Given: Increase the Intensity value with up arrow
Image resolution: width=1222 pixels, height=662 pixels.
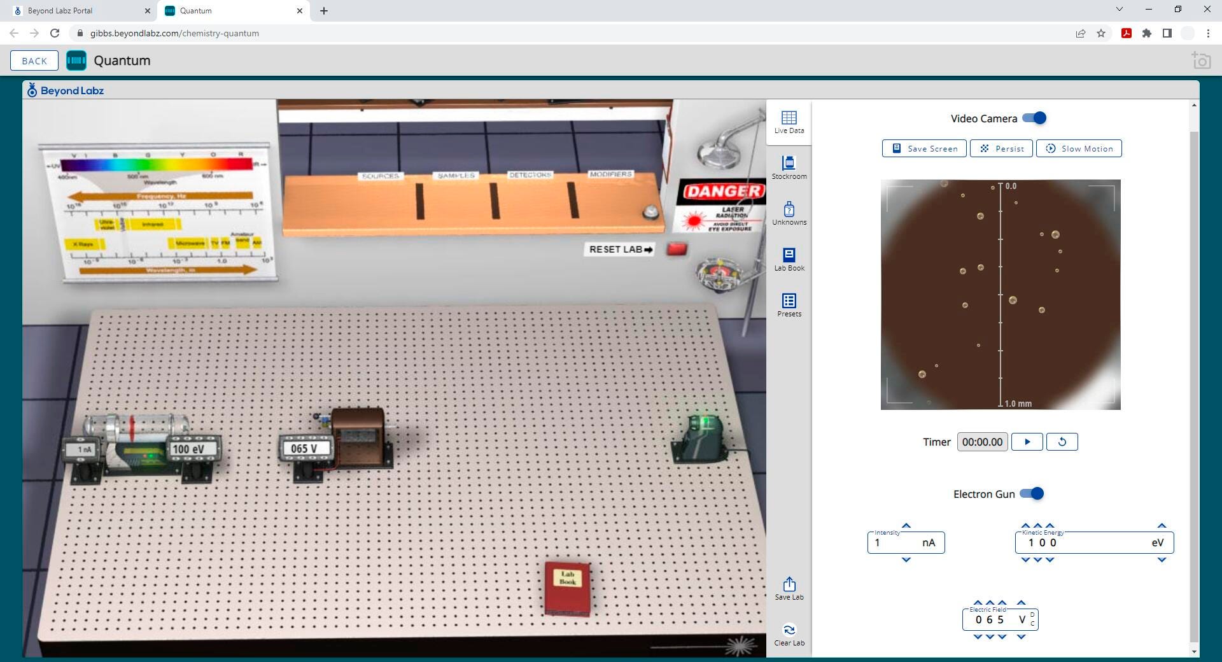Looking at the screenshot, I should point(906,526).
